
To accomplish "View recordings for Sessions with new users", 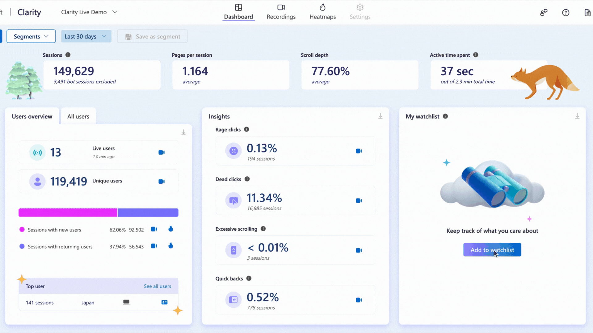I will [x=154, y=229].
